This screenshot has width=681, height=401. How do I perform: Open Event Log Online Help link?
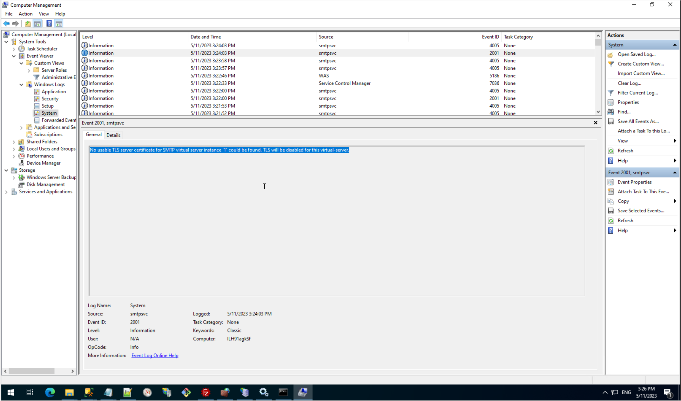pos(155,355)
